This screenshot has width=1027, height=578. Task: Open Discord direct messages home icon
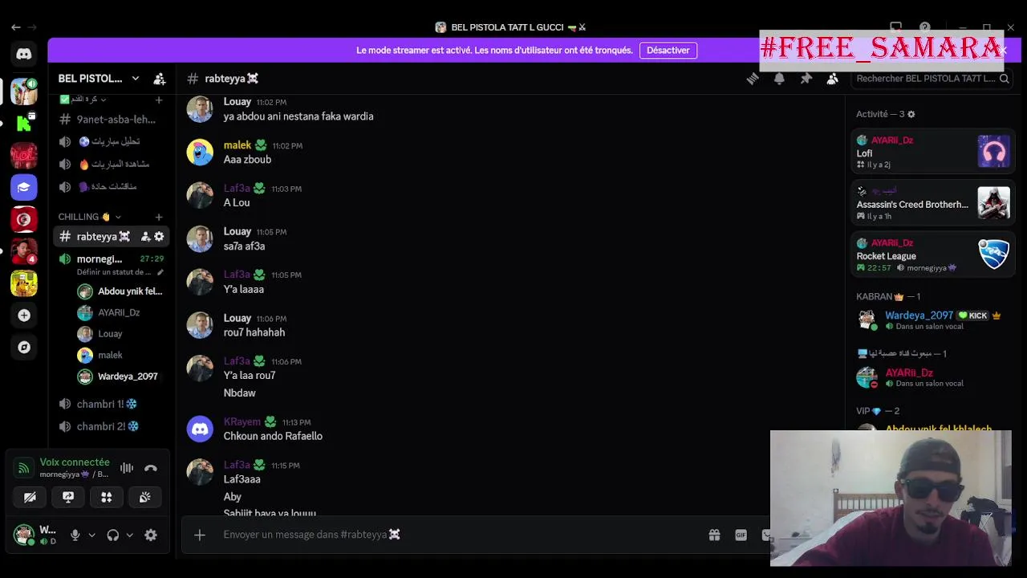pos(24,54)
